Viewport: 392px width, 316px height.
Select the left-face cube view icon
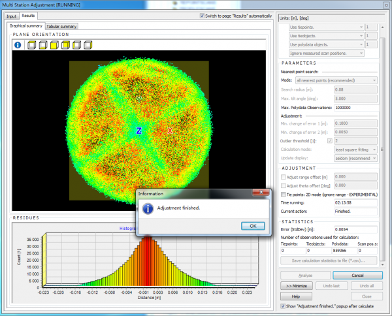pyautogui.click(x=76, y=45)
